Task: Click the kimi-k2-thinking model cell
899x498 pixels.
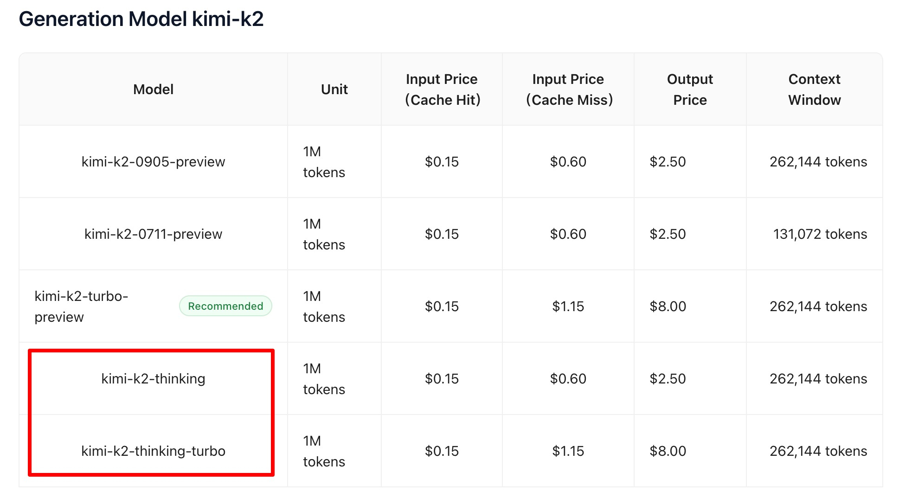Action: pyautogui.click(x=153, y=379)
